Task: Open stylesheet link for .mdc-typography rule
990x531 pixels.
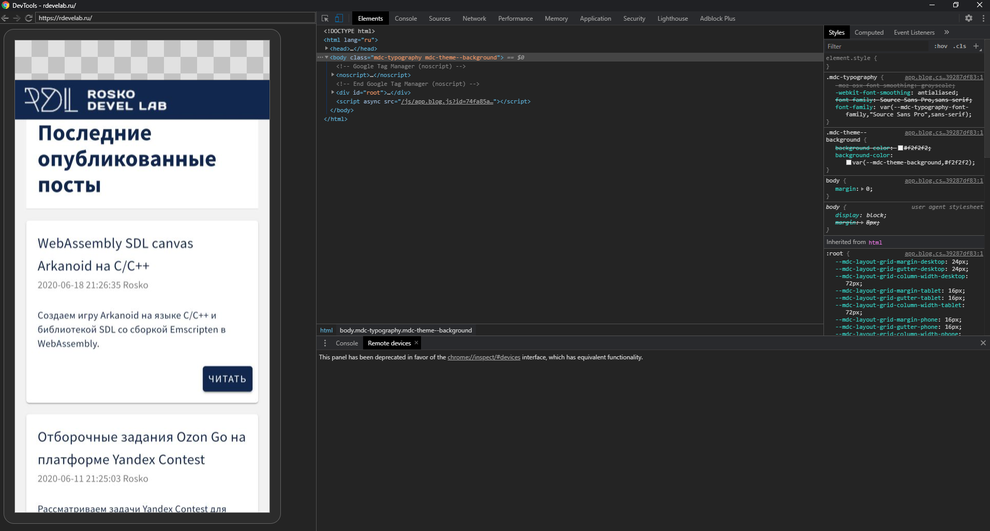Action: coord(943,77)
